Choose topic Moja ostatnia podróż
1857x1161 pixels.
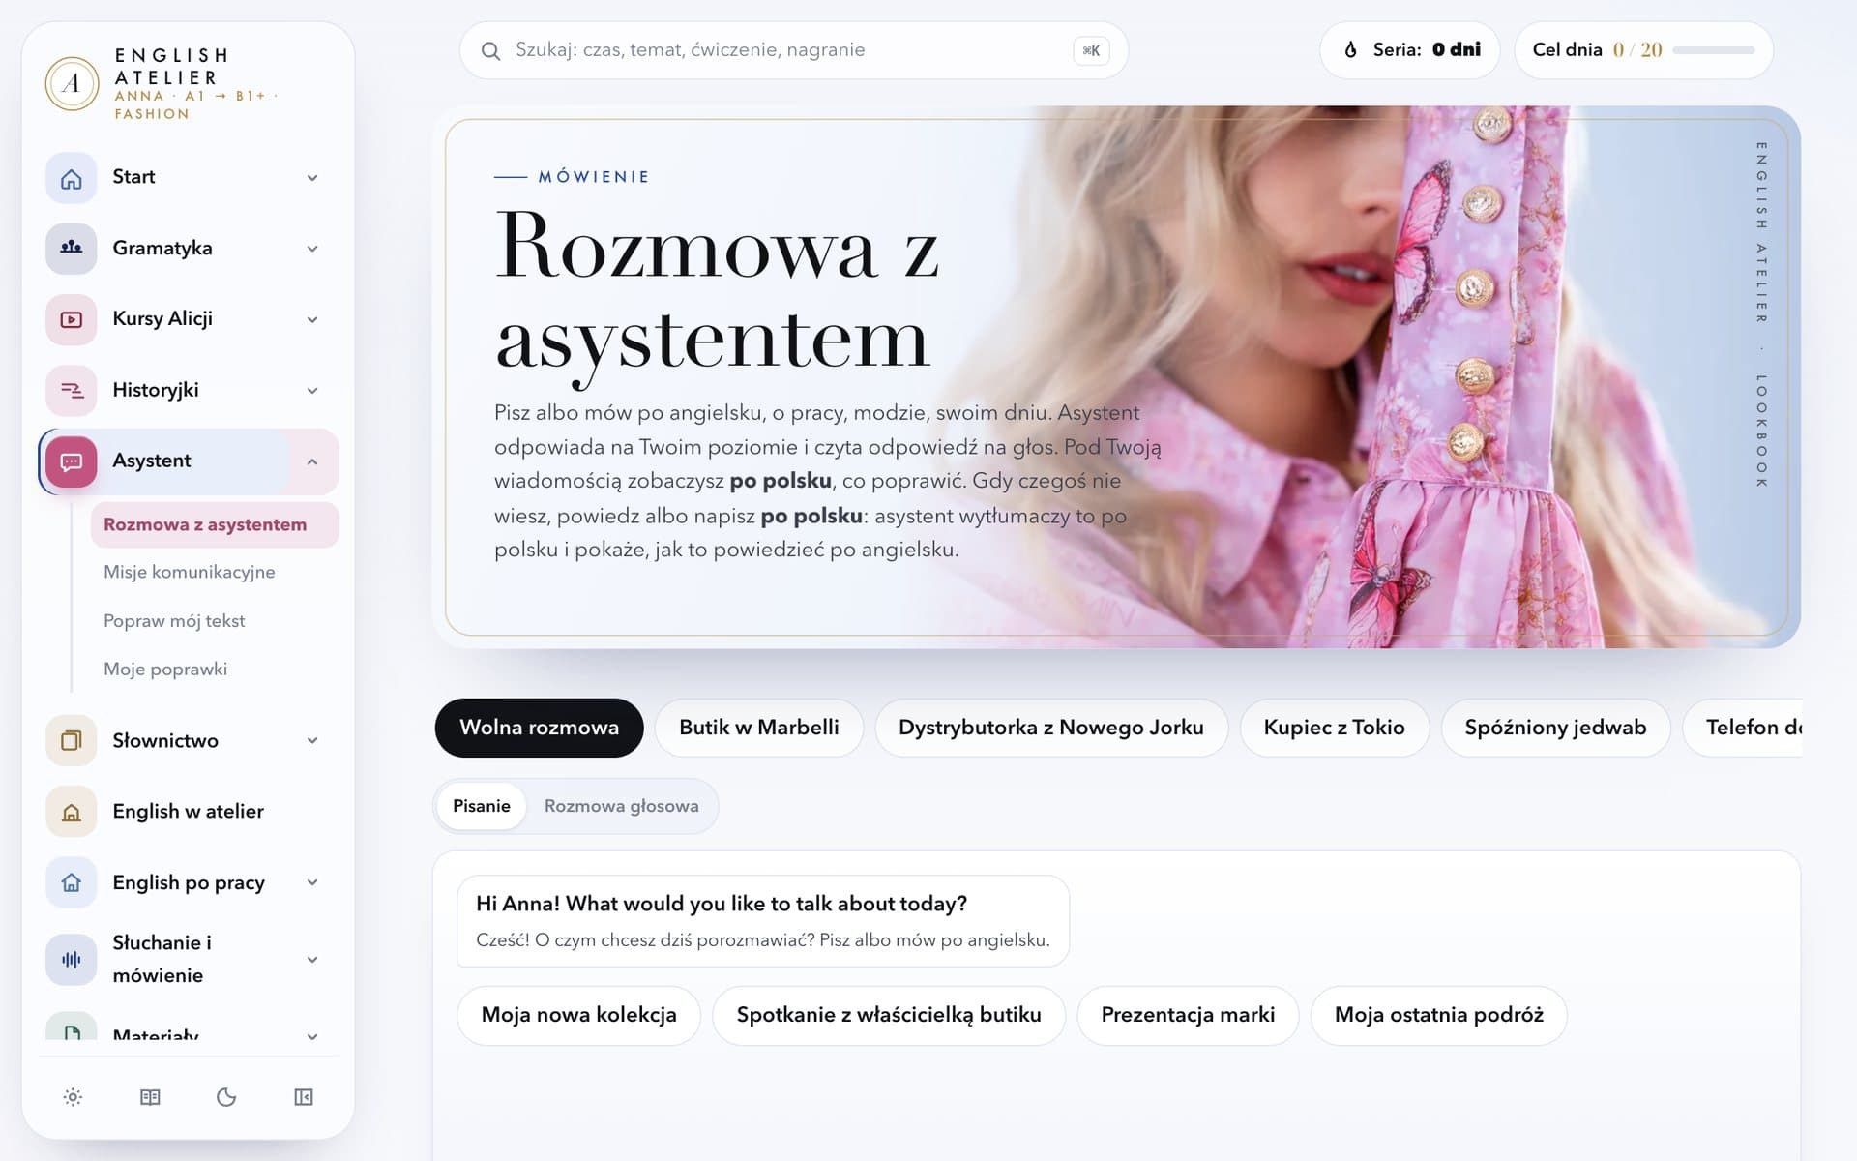click(1438, 1015)
